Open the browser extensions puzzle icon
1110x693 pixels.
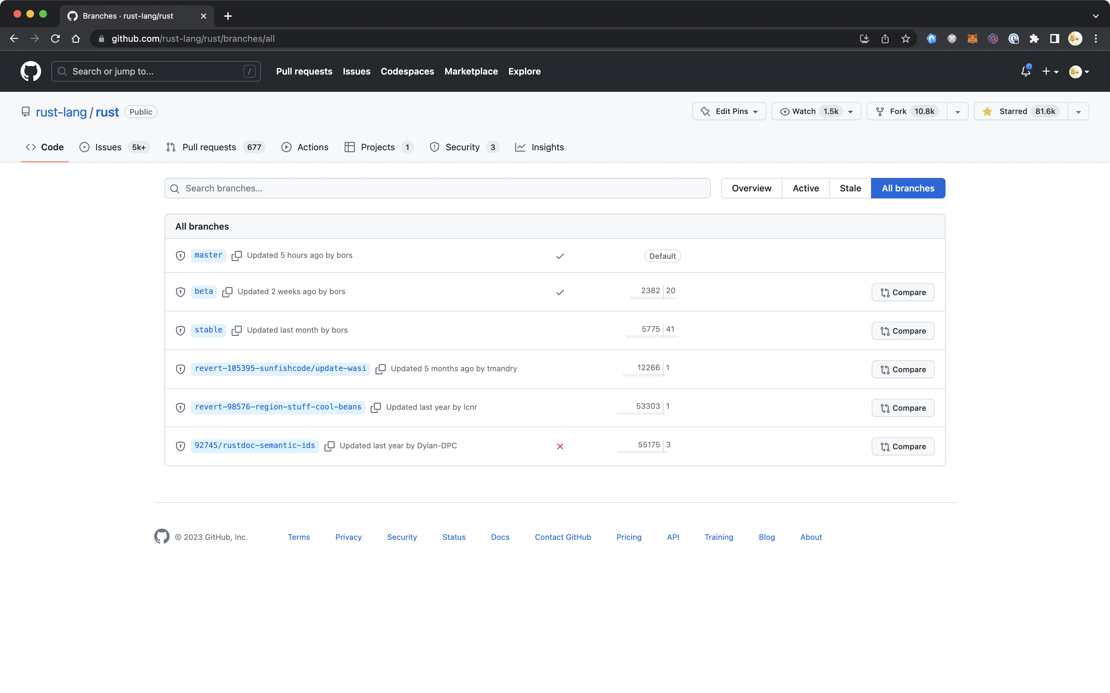coord(1035,39)
